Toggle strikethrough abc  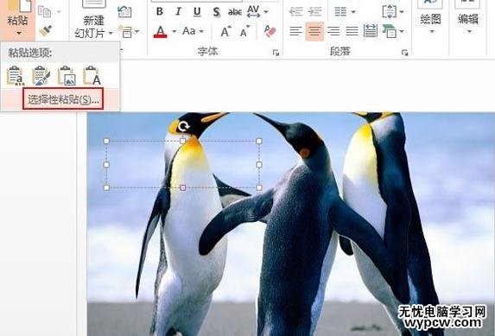pyautogui.click(x=235, y=12)
